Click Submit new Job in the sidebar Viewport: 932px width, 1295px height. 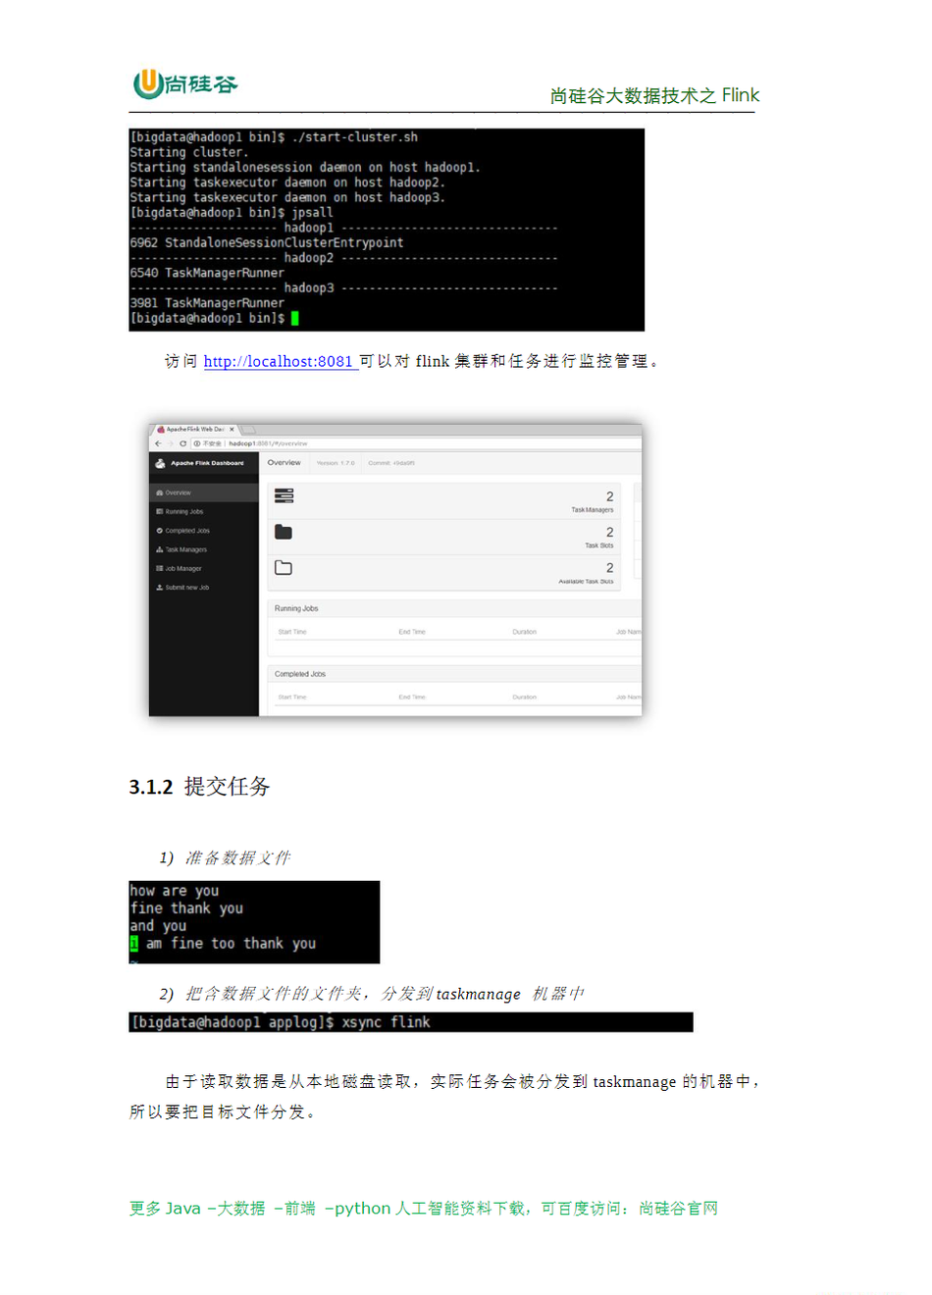tap(186, 588)
